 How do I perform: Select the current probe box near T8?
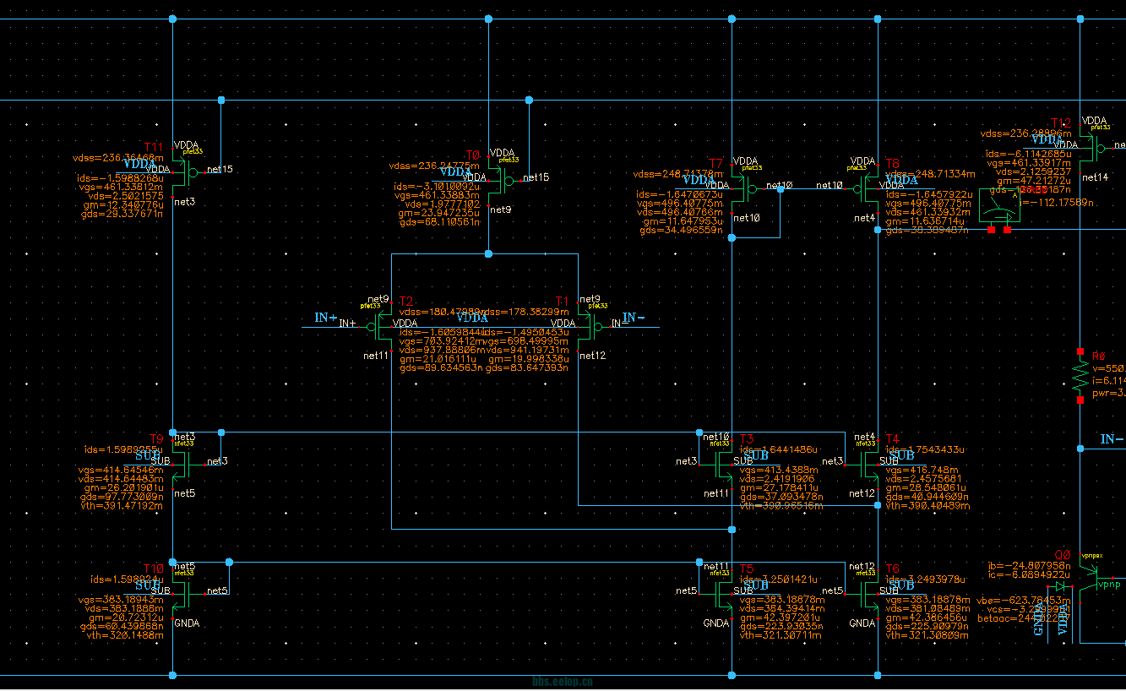point(998,205)
